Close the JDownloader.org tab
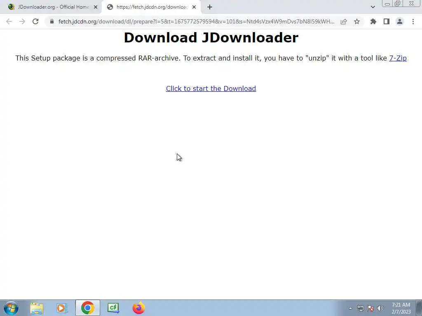The width and height of the screenshot is (422, 316). point(96,7)
